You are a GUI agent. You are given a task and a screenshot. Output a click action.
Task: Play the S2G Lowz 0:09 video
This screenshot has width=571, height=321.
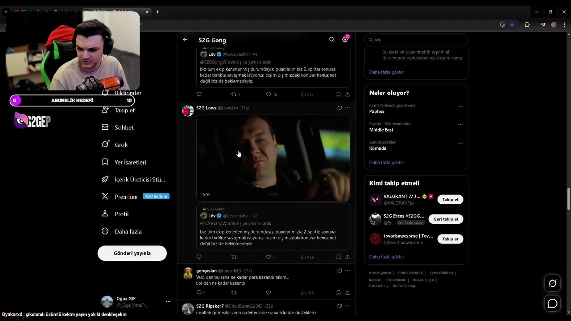[273, 158]
